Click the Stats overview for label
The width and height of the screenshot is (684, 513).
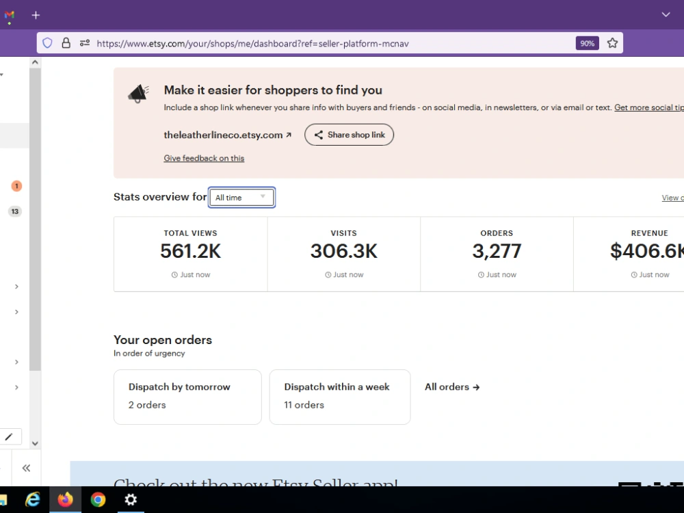click(160, 197)
